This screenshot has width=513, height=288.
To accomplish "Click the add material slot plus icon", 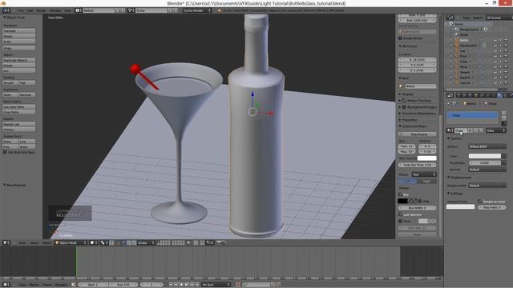I will point(504,113).
